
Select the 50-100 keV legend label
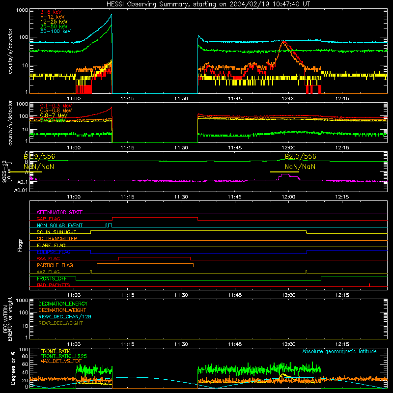tap(56, 31)
